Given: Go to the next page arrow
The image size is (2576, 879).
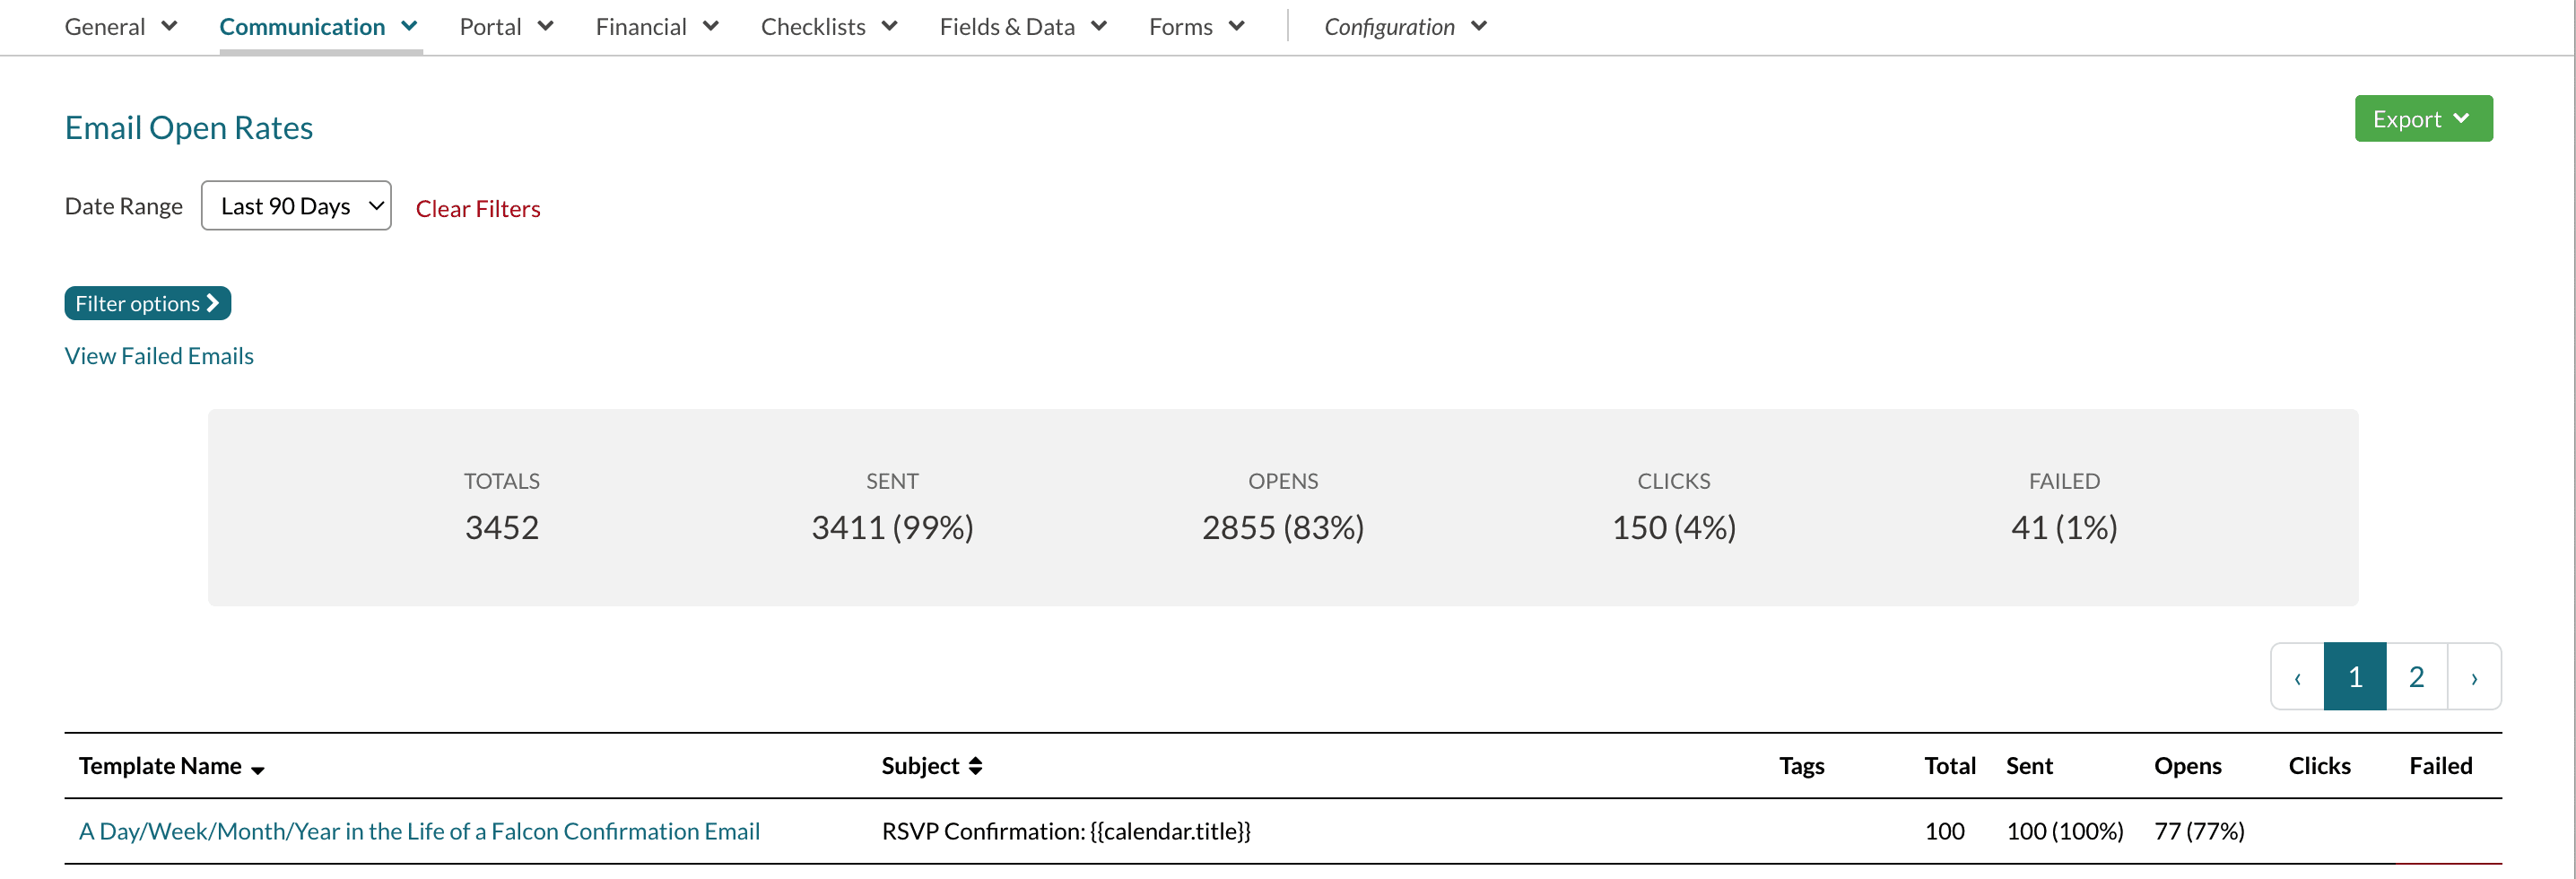Looking at the screenshot, I should (2474, 677).
